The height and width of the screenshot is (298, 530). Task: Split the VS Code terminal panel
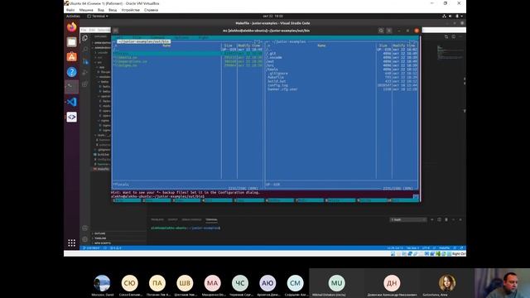pyautogui.click(x=439, y=219)
